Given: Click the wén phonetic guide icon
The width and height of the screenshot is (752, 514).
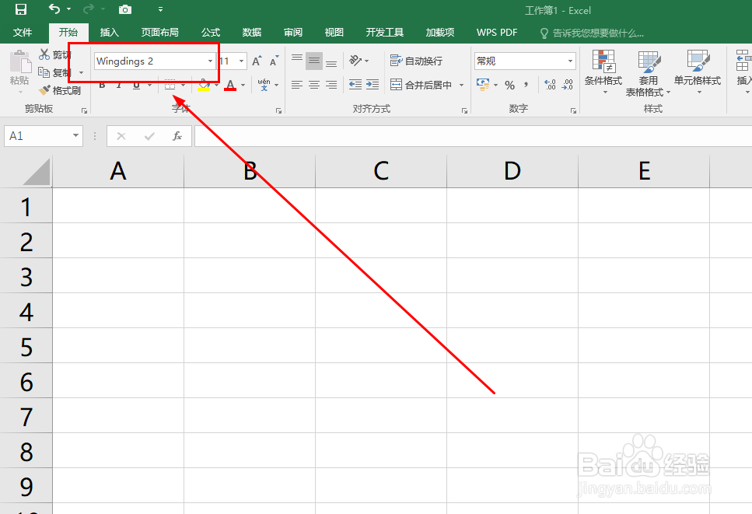Looking at the screenshot, I should coord(264,85).
